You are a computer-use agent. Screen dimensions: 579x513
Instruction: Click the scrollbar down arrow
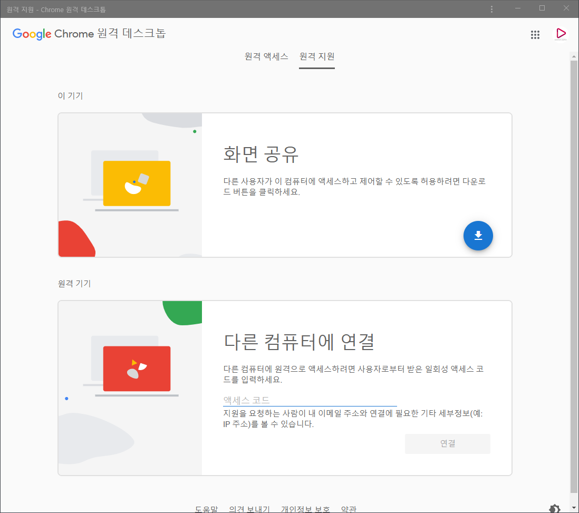coord(573,508)
